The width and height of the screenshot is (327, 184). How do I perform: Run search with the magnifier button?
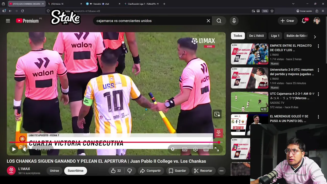[x=219, y=21]
